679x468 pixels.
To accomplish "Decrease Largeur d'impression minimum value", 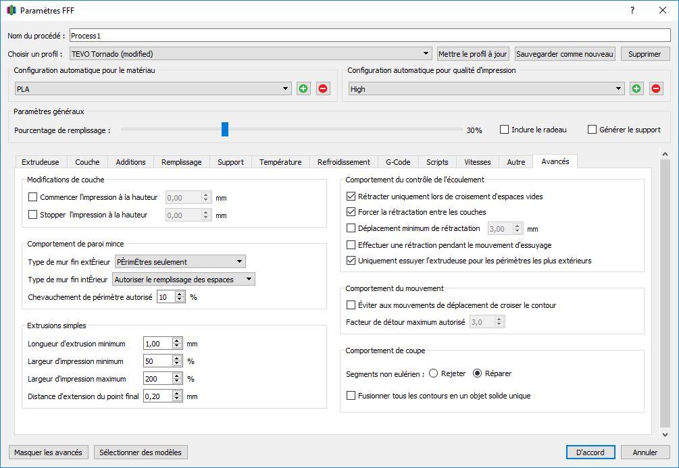I will tap(177, 364).
